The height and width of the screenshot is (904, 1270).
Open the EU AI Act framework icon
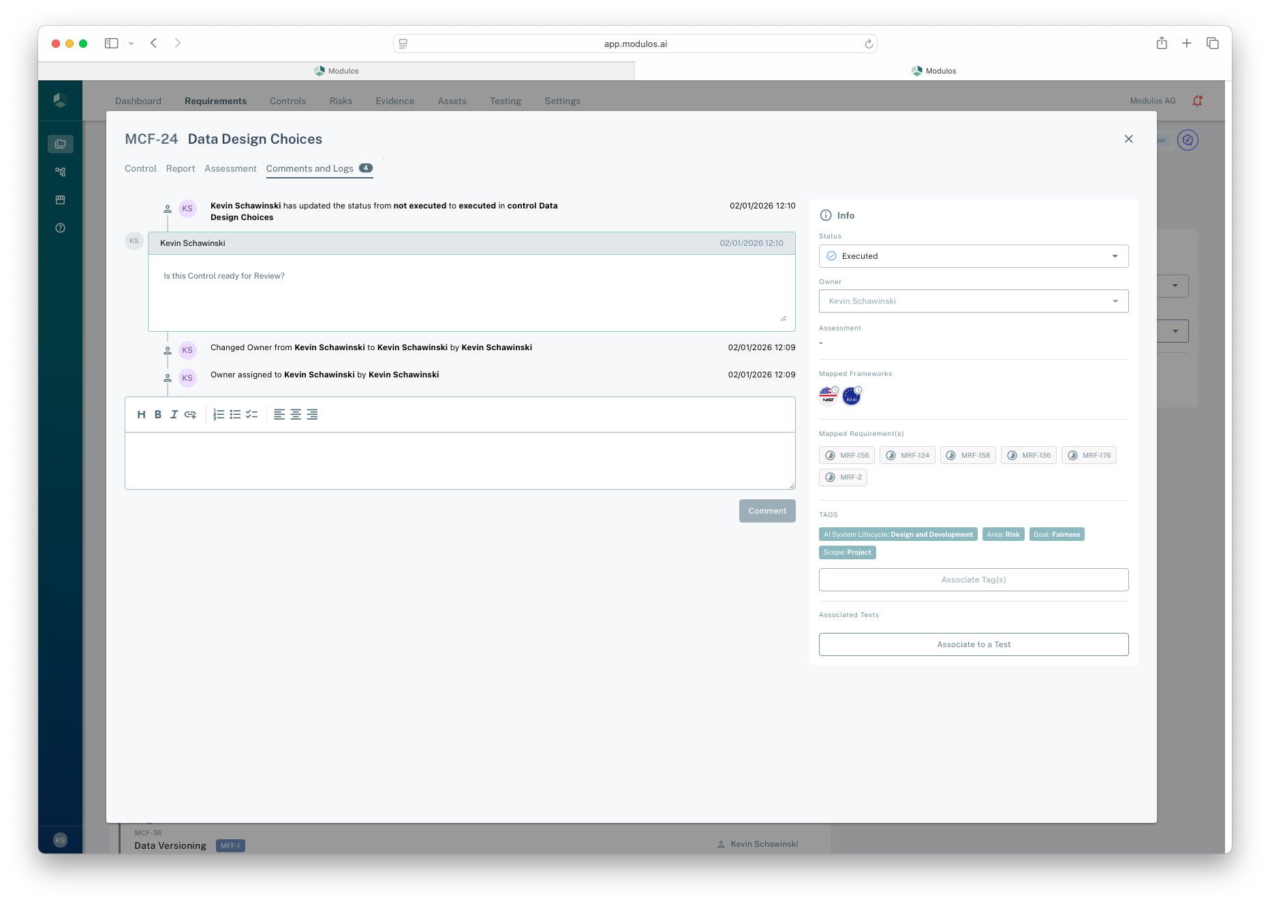851,396
